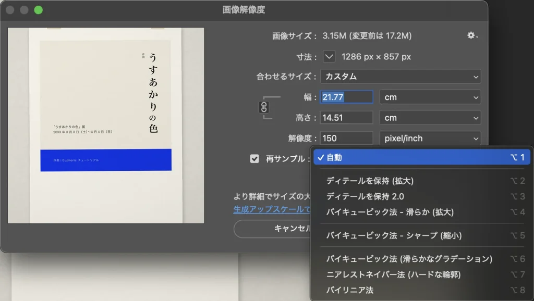Open the height unit cm dropdown
The image size is (534, 301).
430,118
